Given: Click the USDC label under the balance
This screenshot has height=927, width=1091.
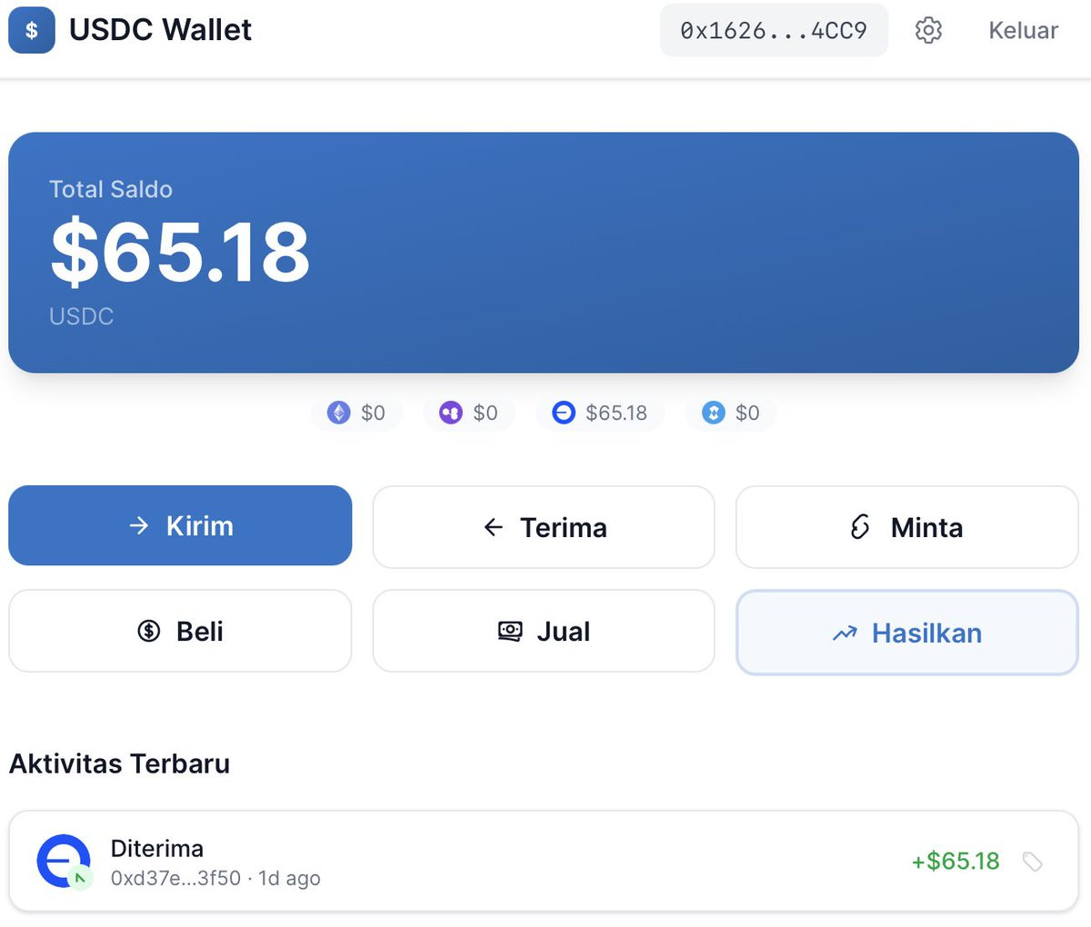Looking at the screenshot, I should (x=81, y=316).
